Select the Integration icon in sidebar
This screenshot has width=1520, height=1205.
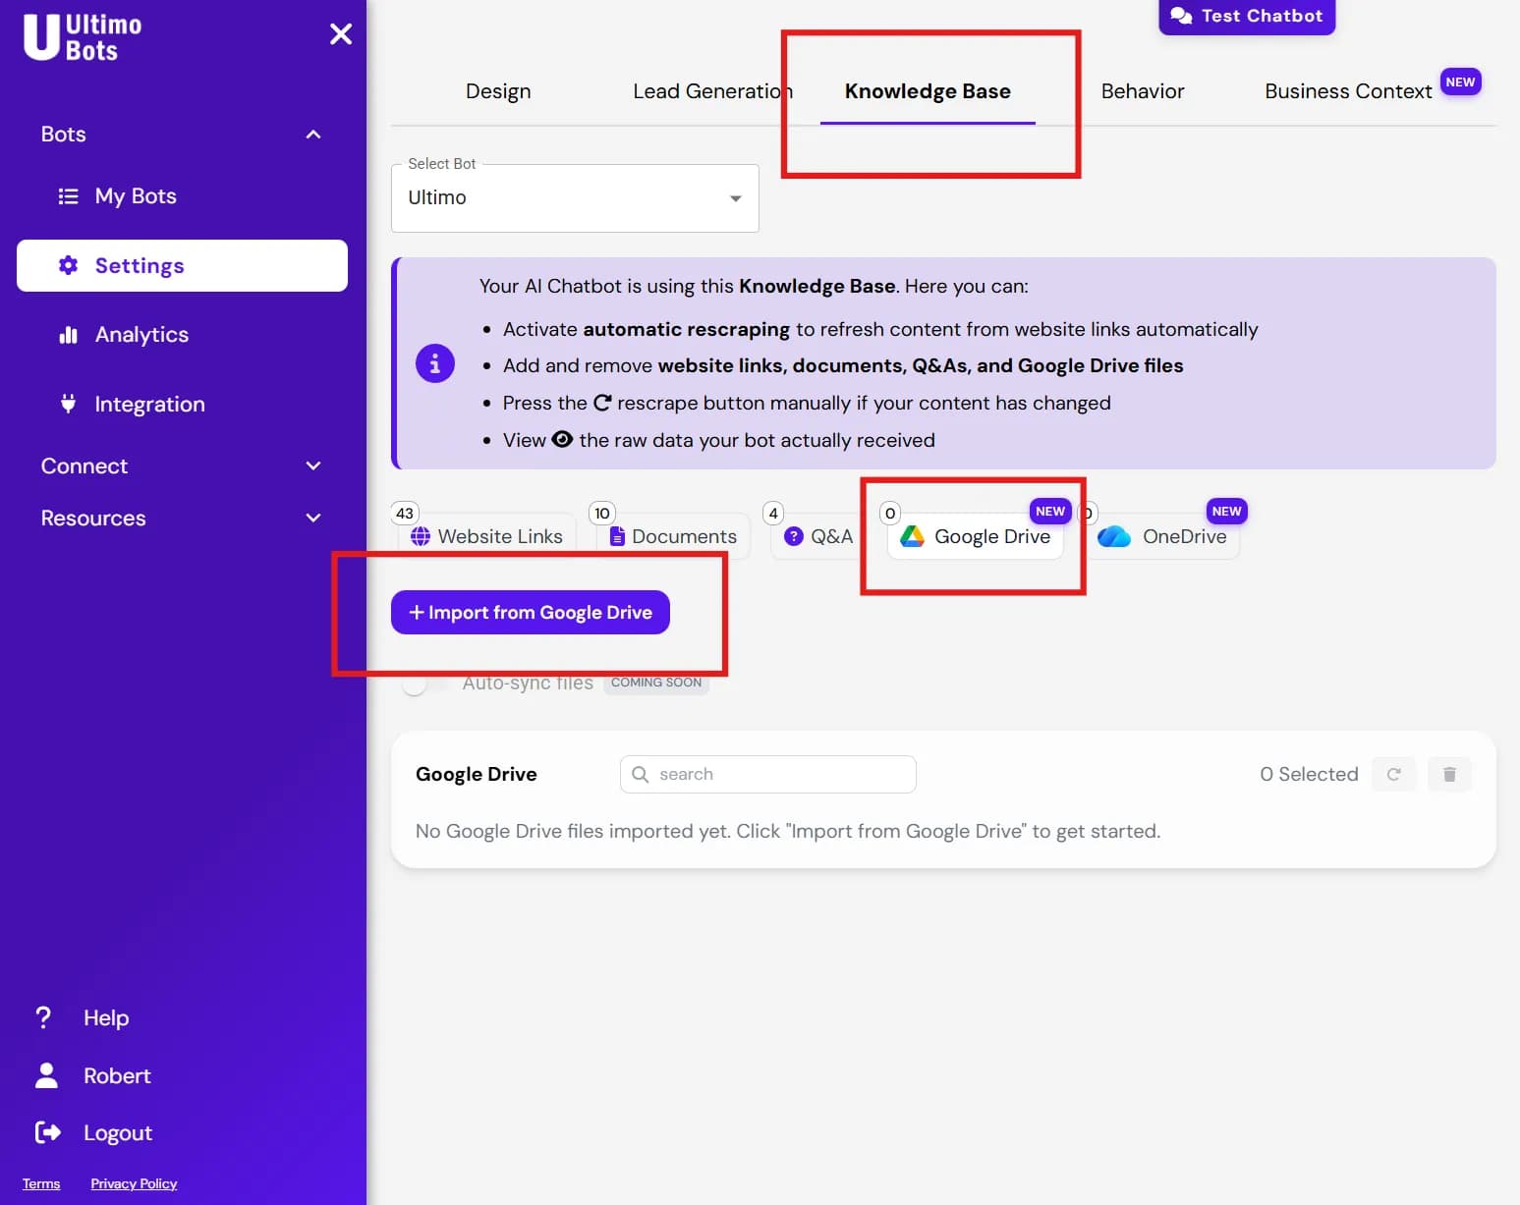click(68, 404)
